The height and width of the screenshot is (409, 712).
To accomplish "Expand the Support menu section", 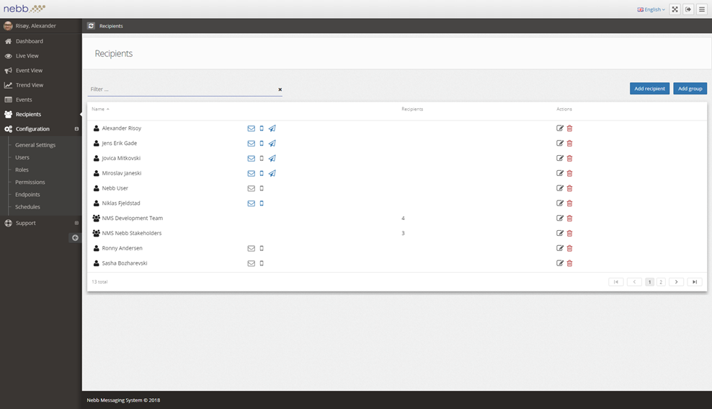I will (76, 223).
